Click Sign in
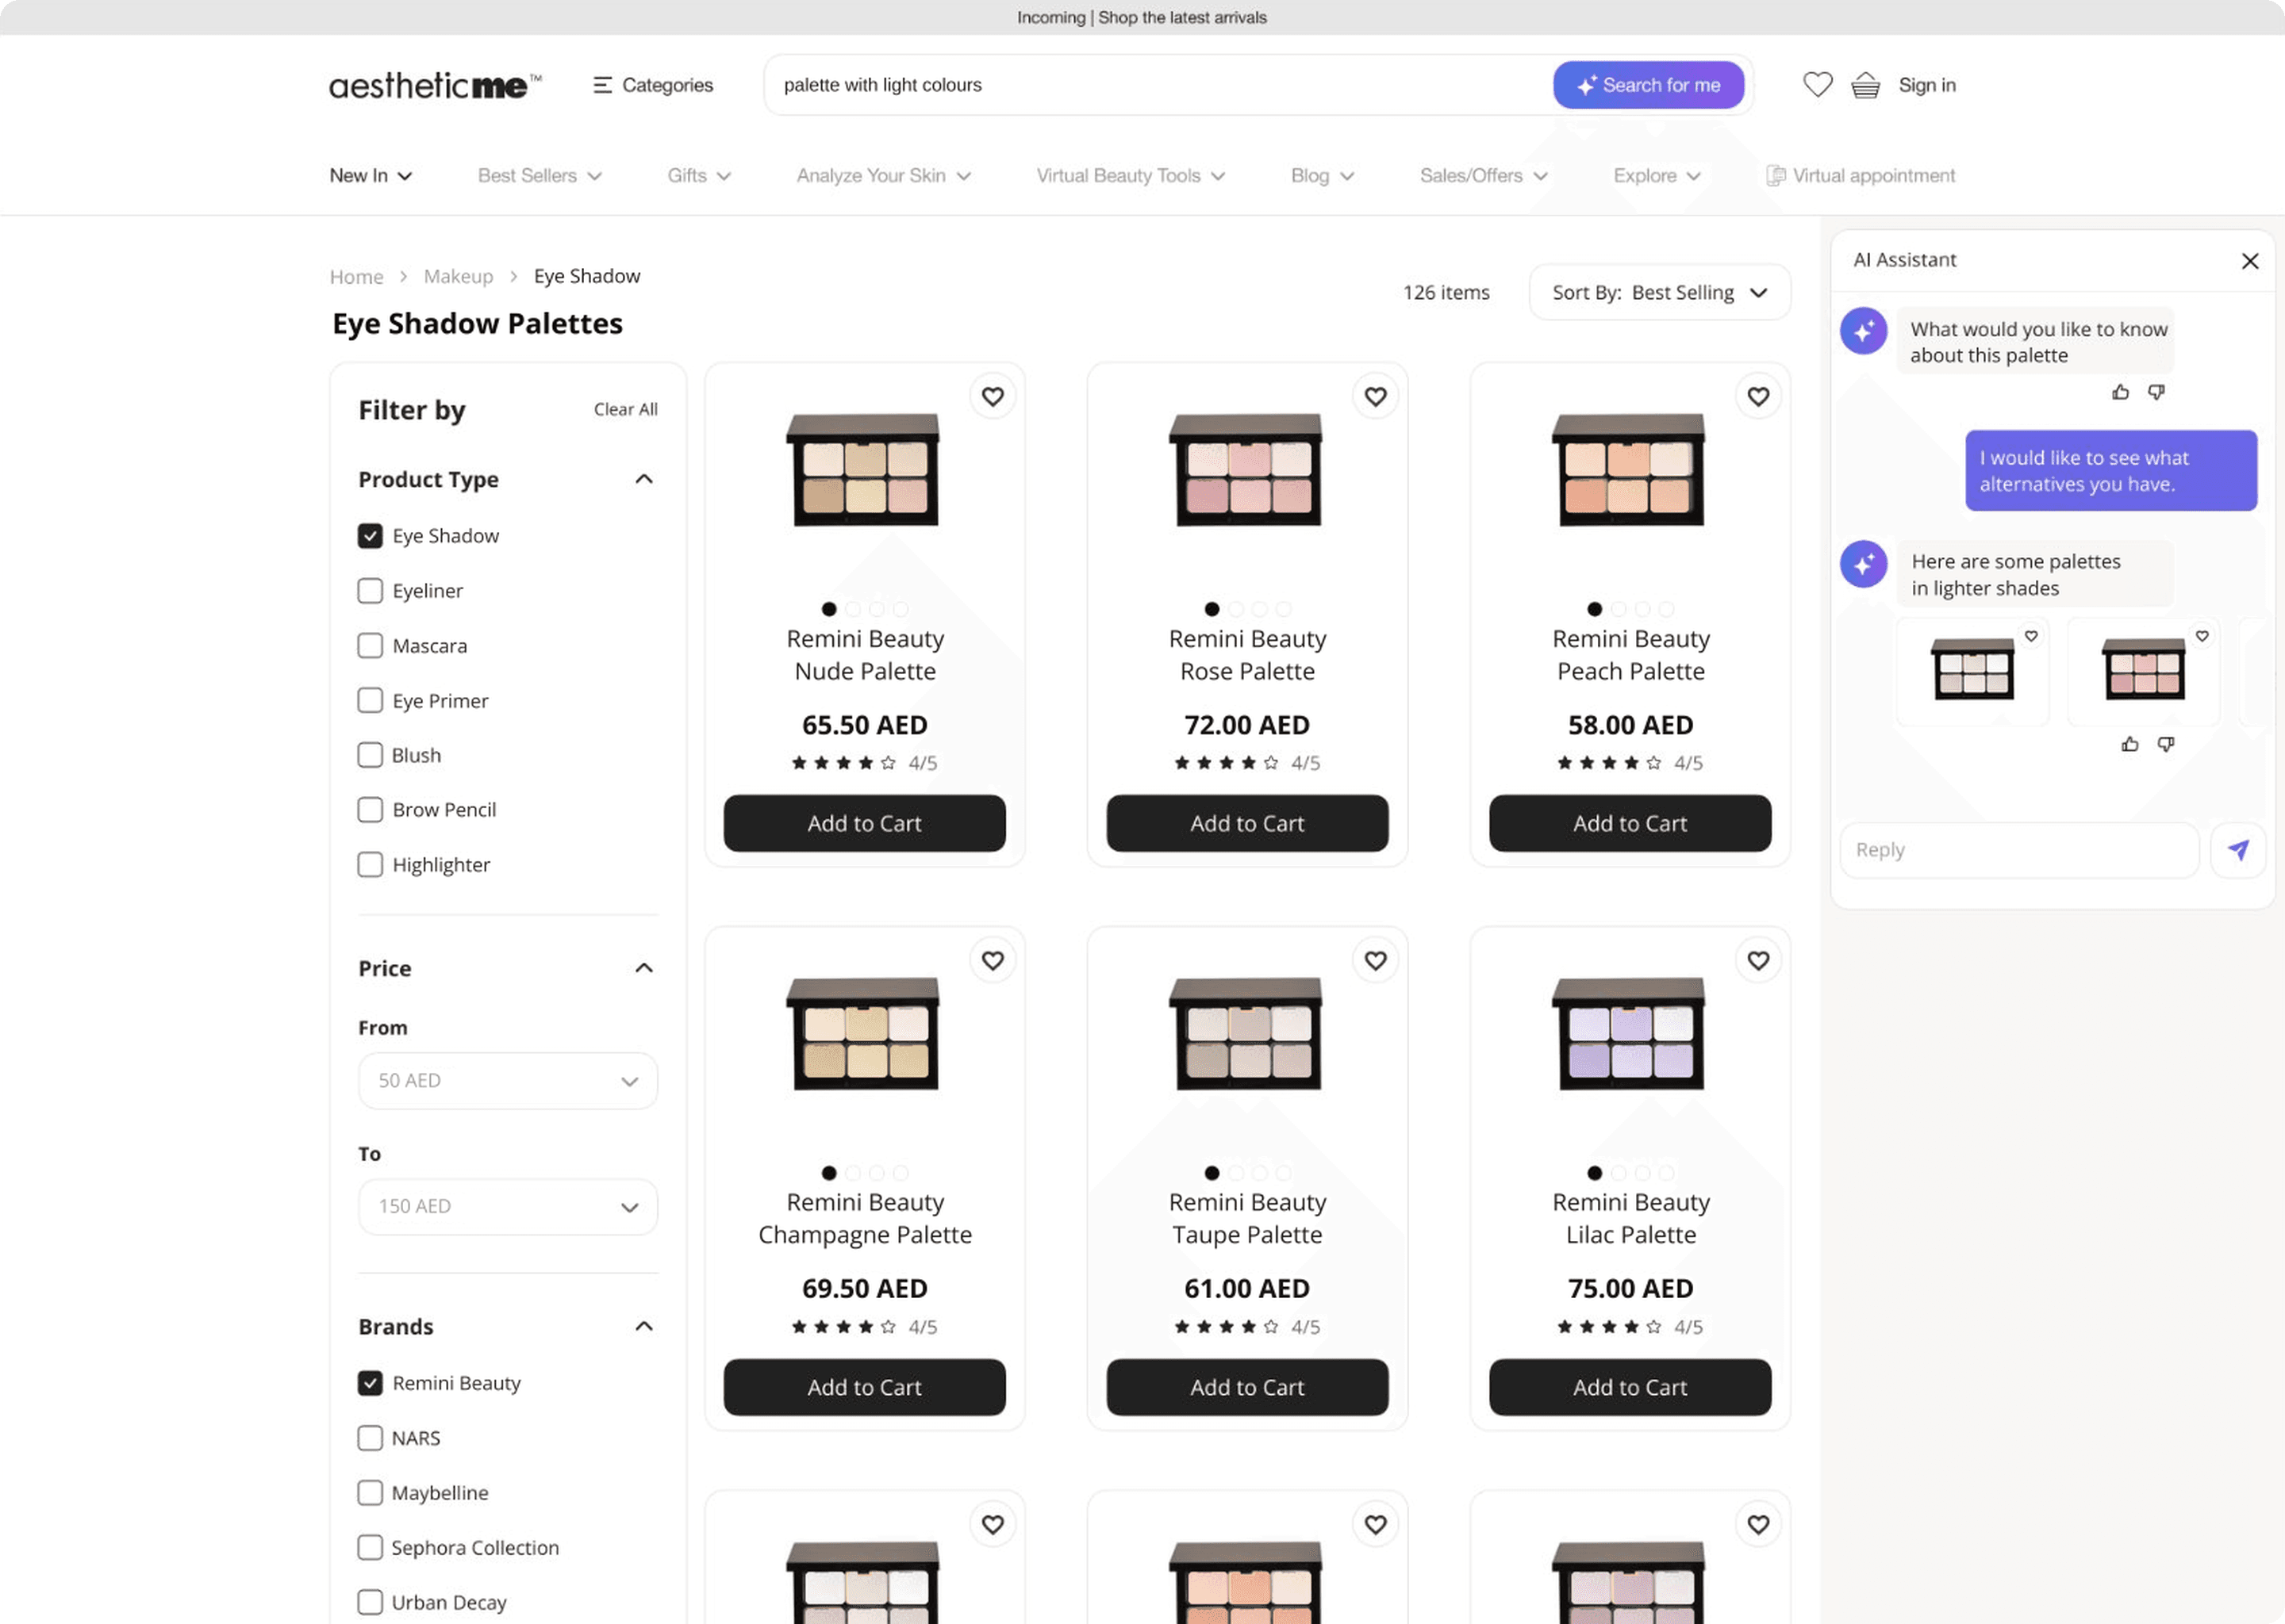This screenshot has width=2285, height=1624. (x=1927, y=85)
